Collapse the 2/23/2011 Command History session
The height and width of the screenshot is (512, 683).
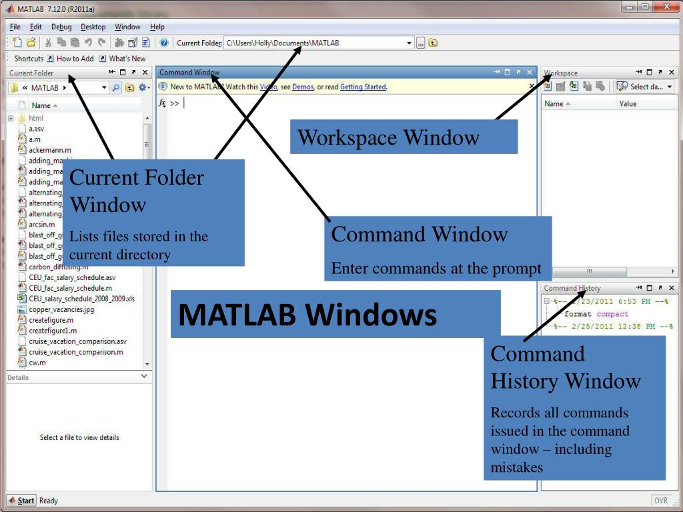coord(547,301)
